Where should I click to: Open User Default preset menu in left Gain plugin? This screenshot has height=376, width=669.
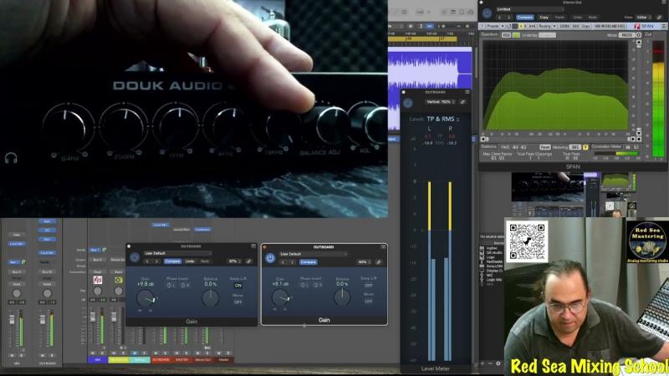coord(177,253)
